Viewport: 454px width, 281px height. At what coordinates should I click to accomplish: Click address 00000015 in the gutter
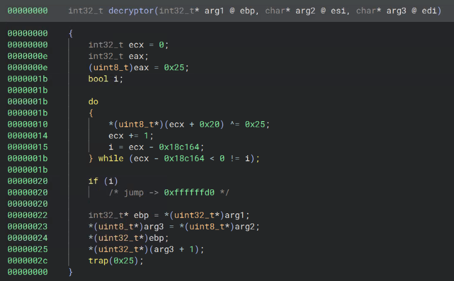click(28, 147)
